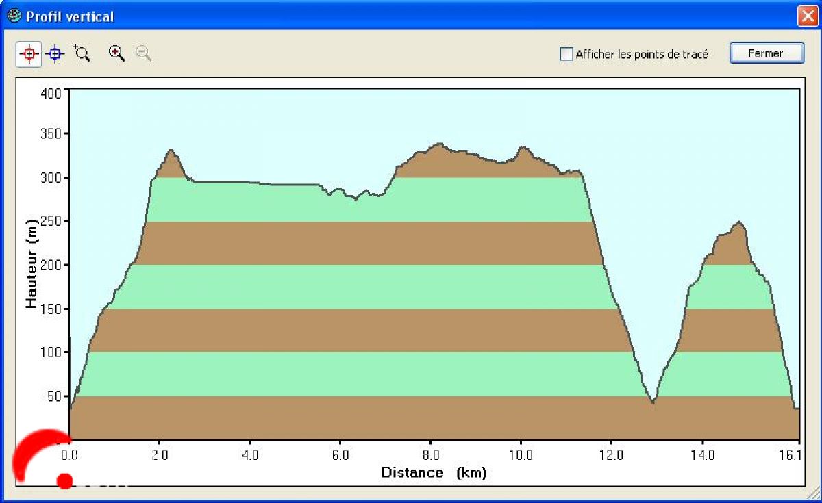Close the Profil vertical window
Viewport: 822px width, 503px height.
tap(806, 16)
